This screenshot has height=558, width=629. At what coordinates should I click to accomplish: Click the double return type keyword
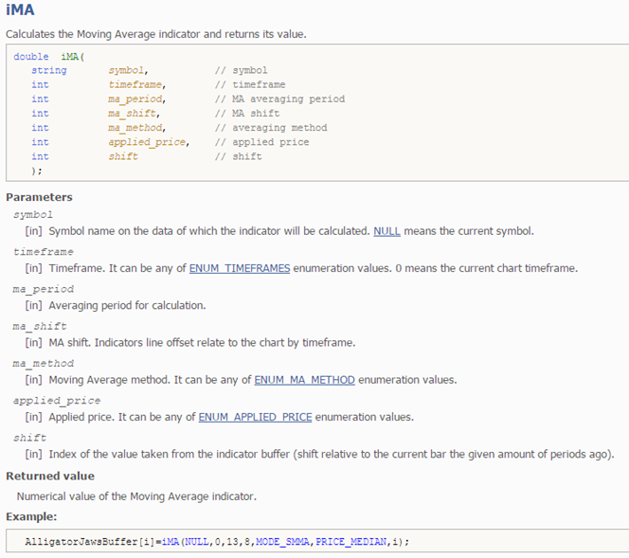(x=30, y=57)
